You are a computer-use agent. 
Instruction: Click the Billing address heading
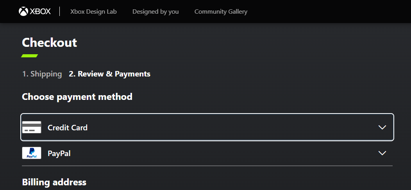pyautogui.click(x=54, y=182)
